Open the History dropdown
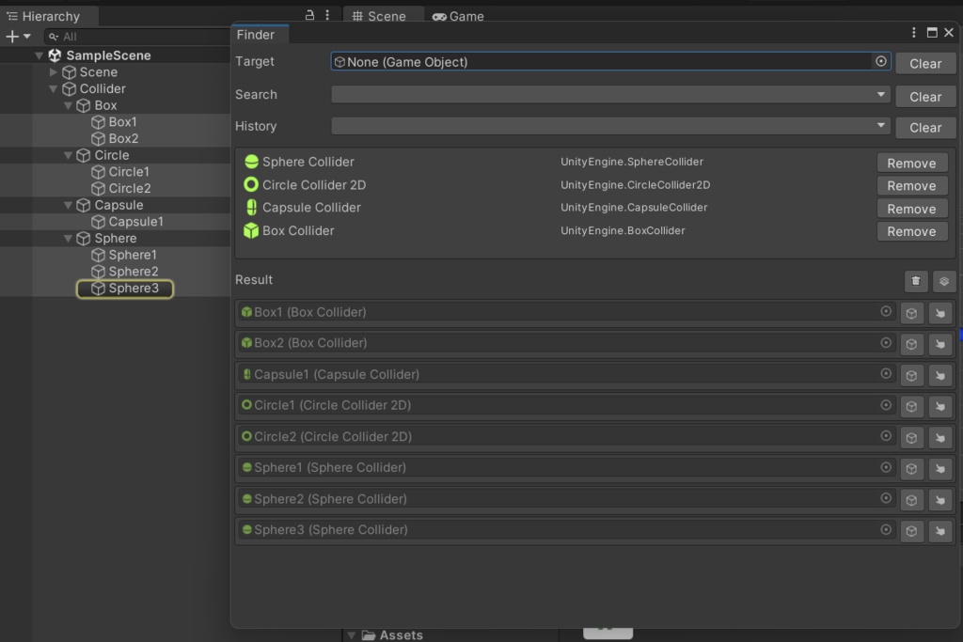Image resolution: width=963 pixels, height=642 pixels. click(610, 126)
